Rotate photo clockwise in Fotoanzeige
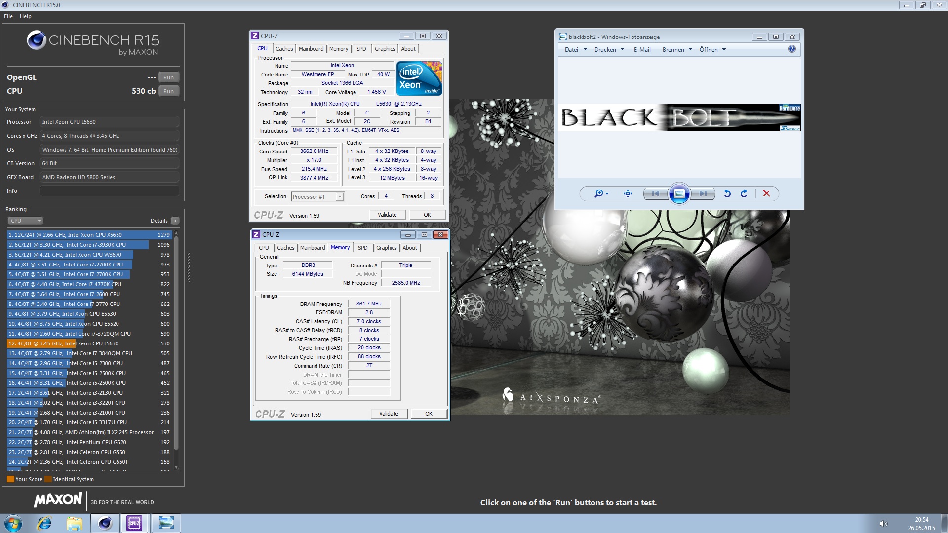The image size is (948, 533). click(x=744, y=194)
